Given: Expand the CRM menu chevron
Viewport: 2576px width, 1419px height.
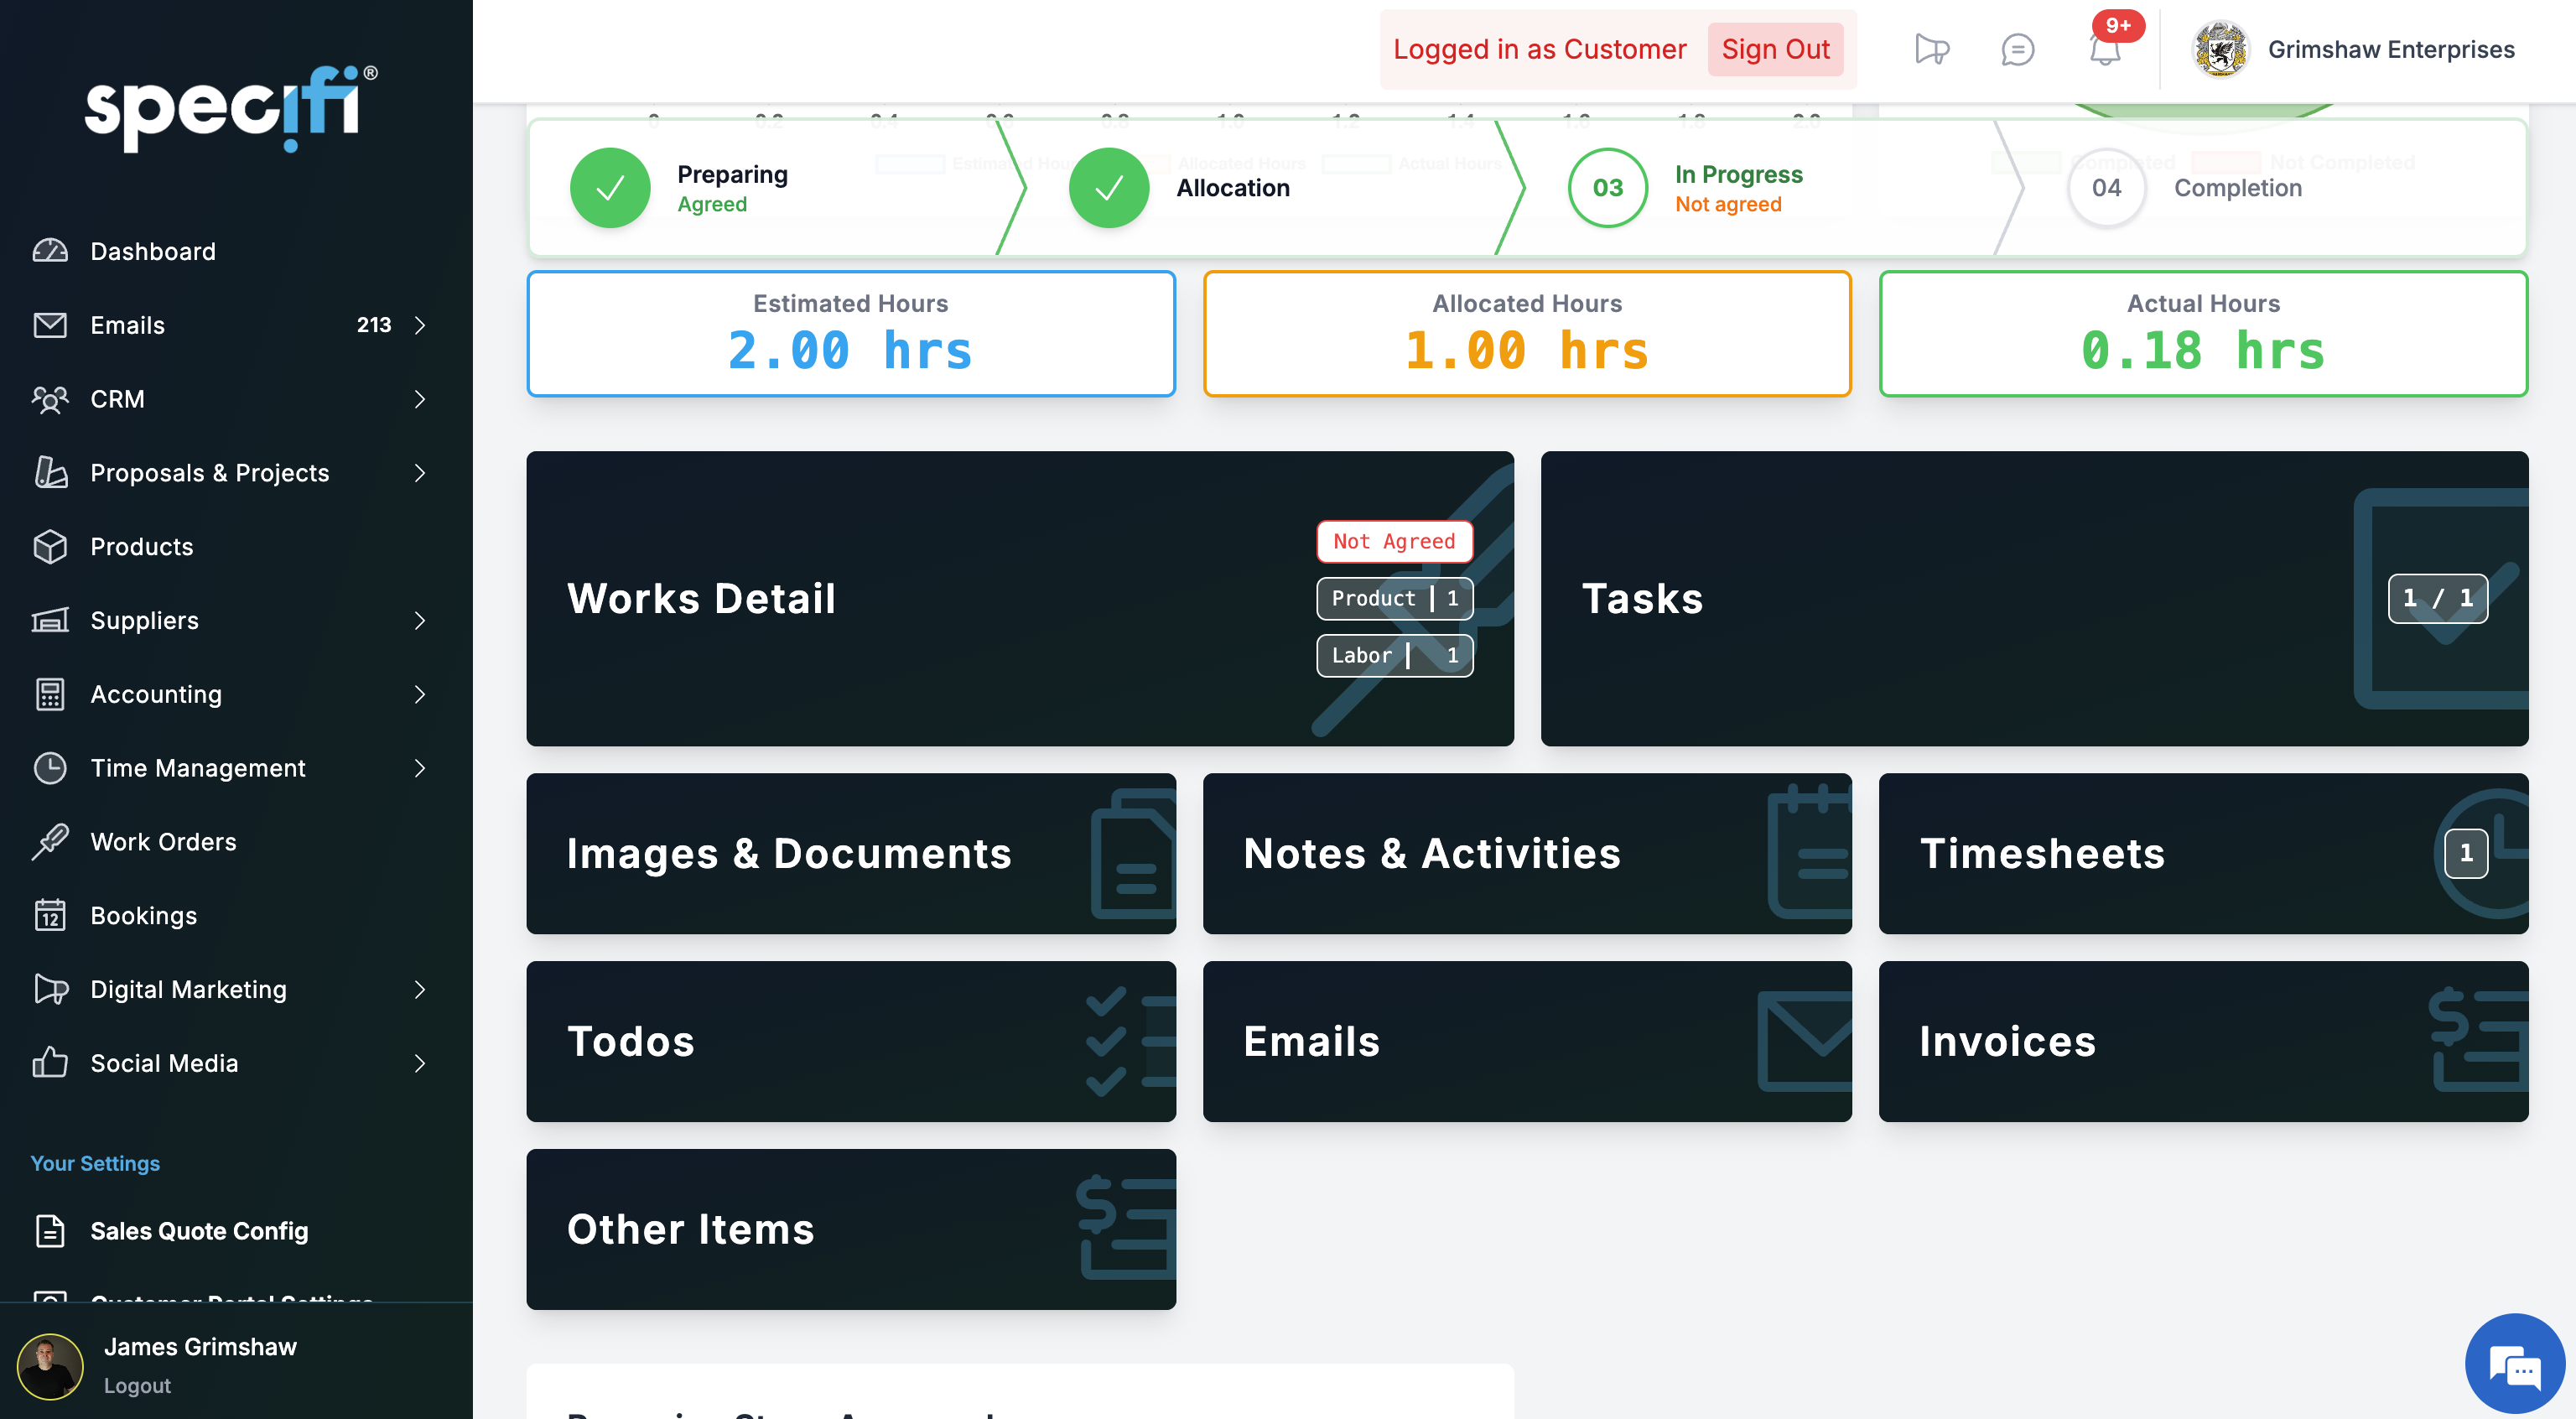Looking at the screenshot, I should [420, 399].
